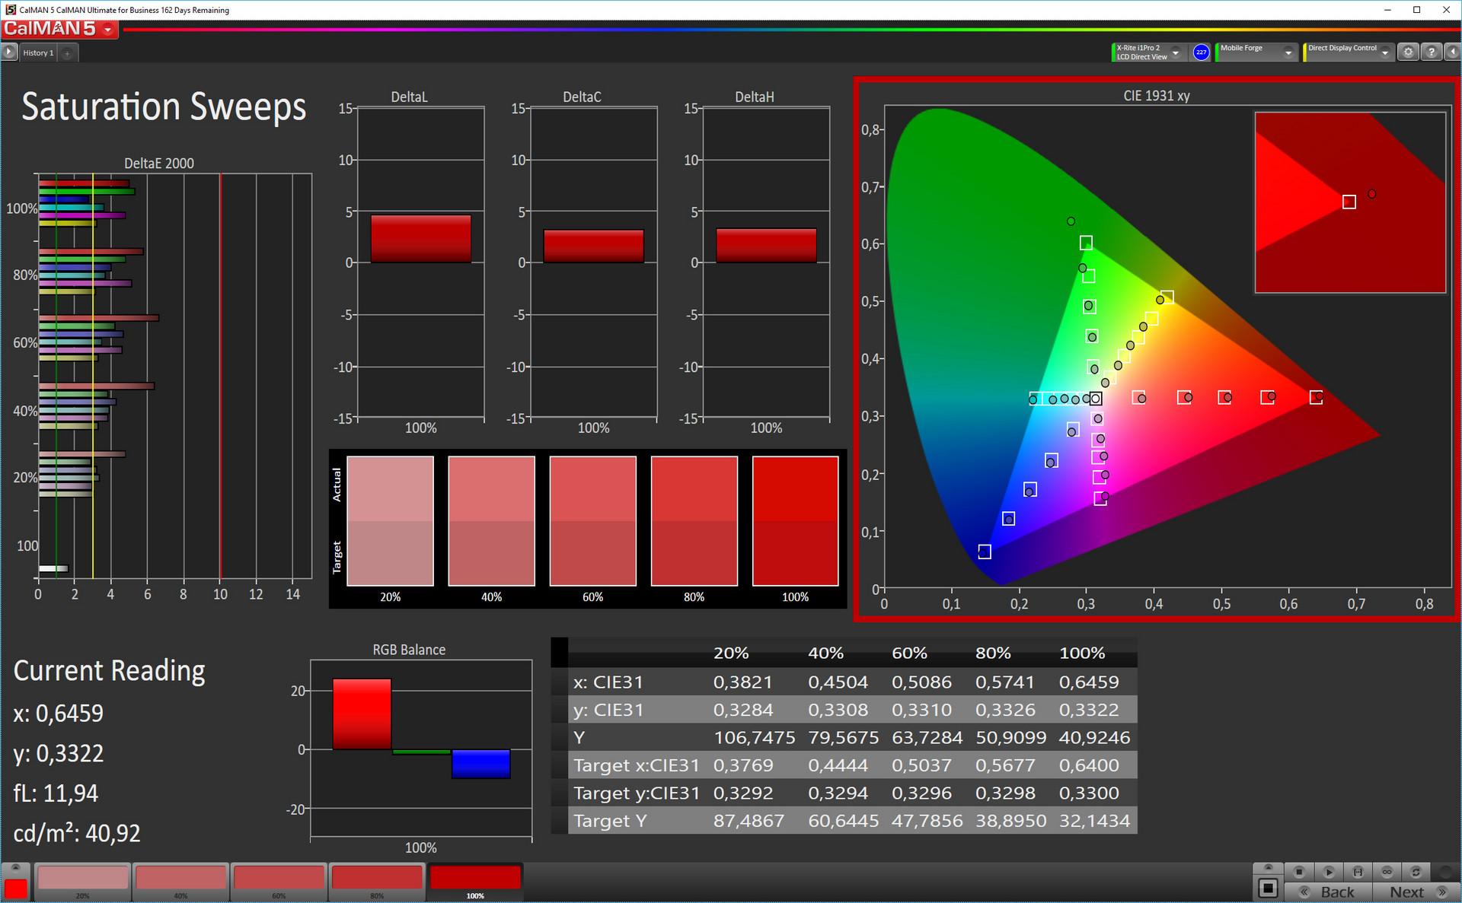This screenshot has height=903, width=1462.
Task: Select the 60% saturation swatch in bottom strip
Action: click(x=279, y=881)
